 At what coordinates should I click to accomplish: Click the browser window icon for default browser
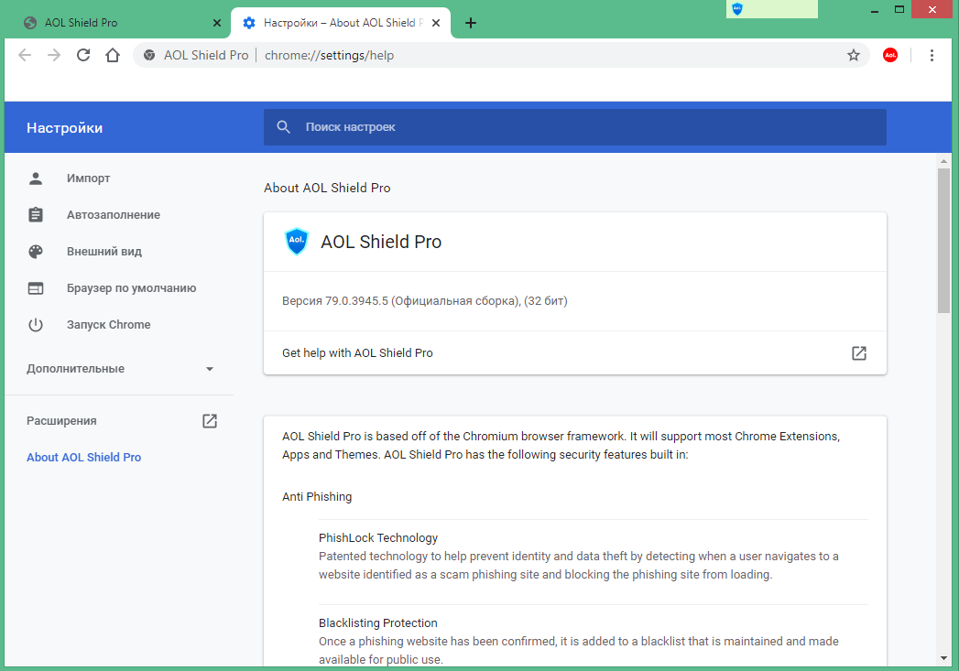[36, 288]
